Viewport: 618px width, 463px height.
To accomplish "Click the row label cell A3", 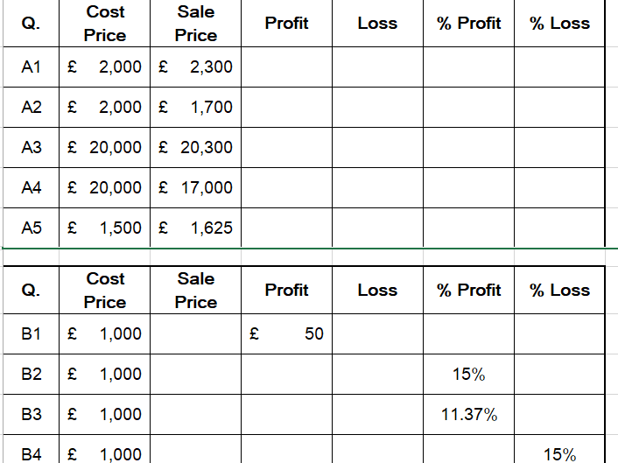I will (31, 147).
